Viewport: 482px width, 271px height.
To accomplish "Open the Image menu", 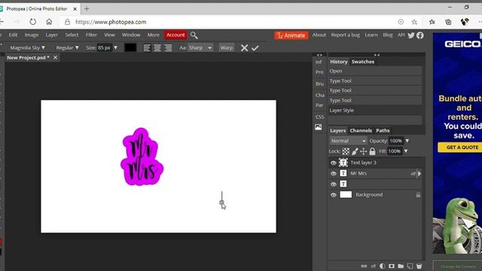I will point(32,35).
